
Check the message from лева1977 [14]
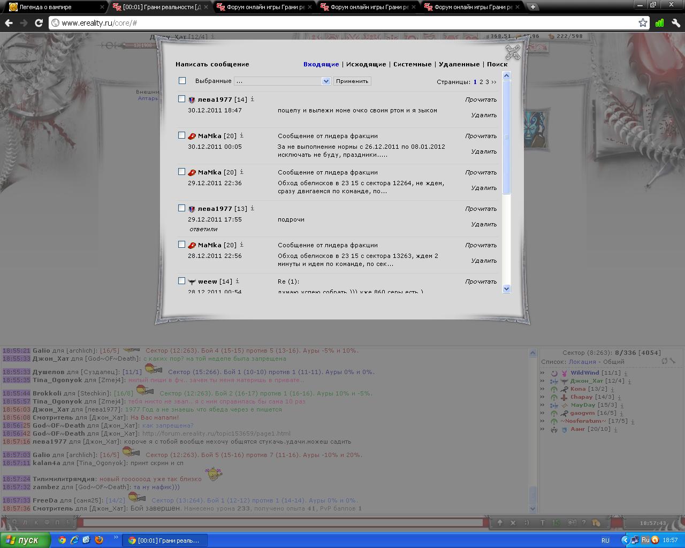coord(181,99)
